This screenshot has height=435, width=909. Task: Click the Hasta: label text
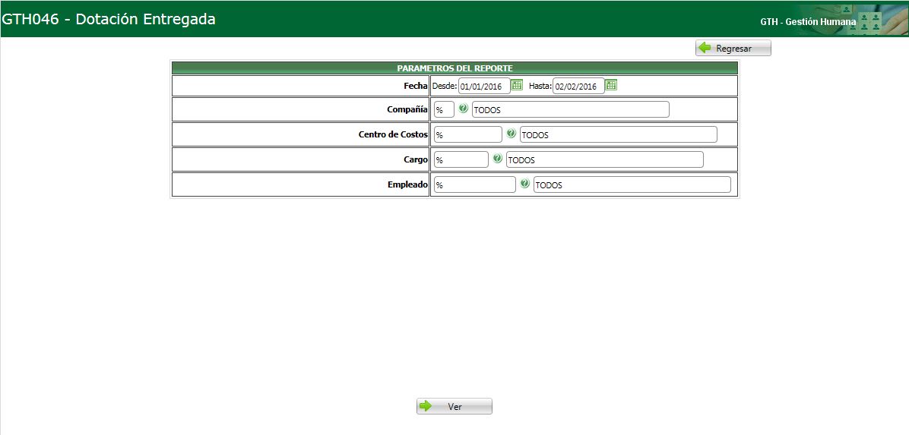(x=540, y=86)
